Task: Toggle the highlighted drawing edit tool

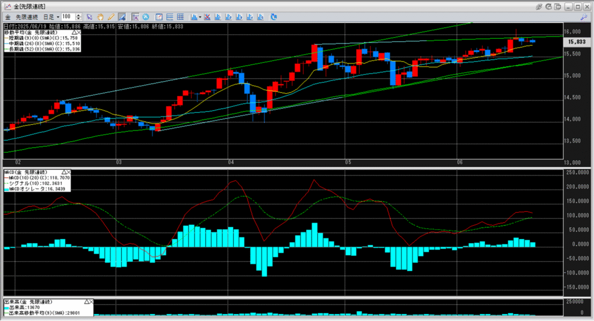Action: [x=122, y=17]
